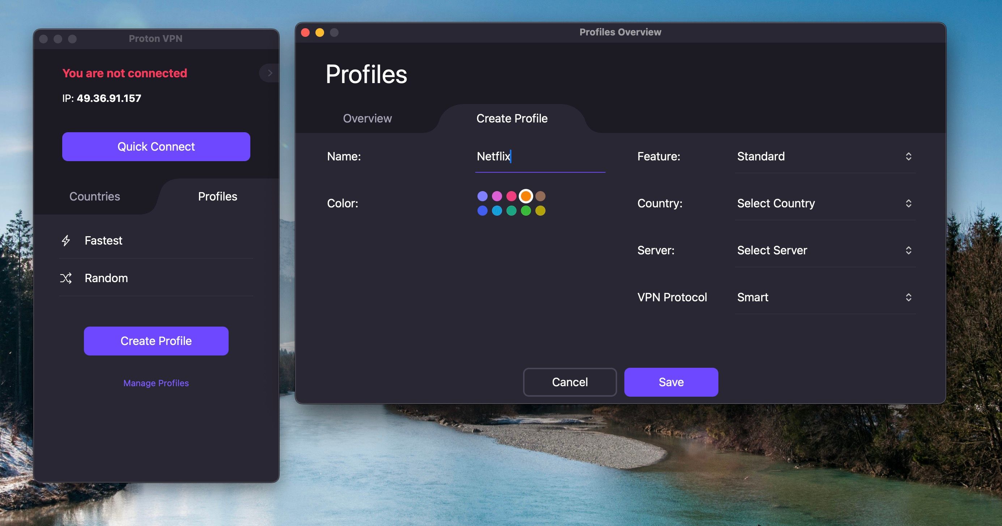Screen dimensions: 1002x526
Task: Cancel the profile creation
Action: [570, 382]
